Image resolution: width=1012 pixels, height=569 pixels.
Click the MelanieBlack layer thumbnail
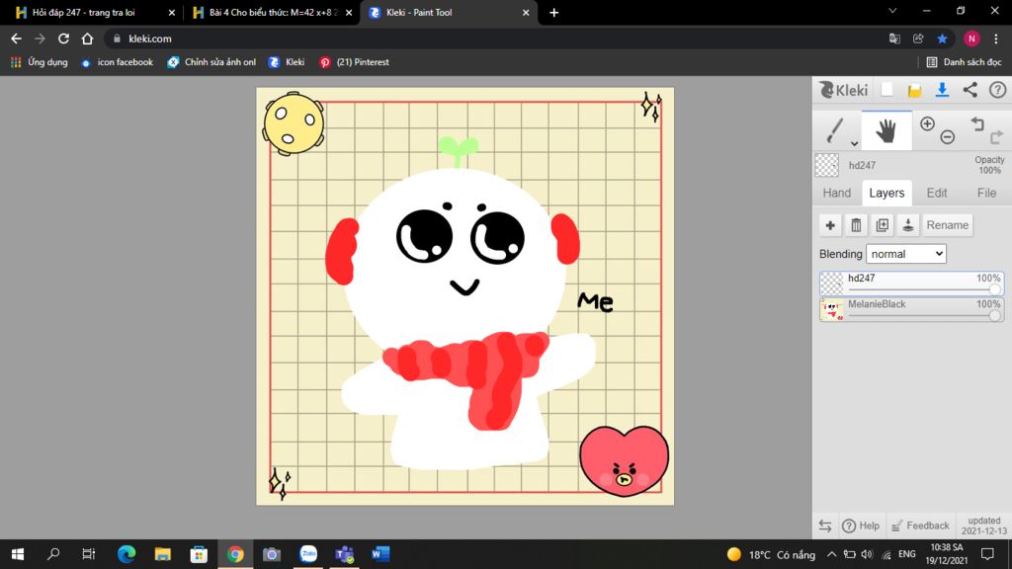[x=831, y=309]
